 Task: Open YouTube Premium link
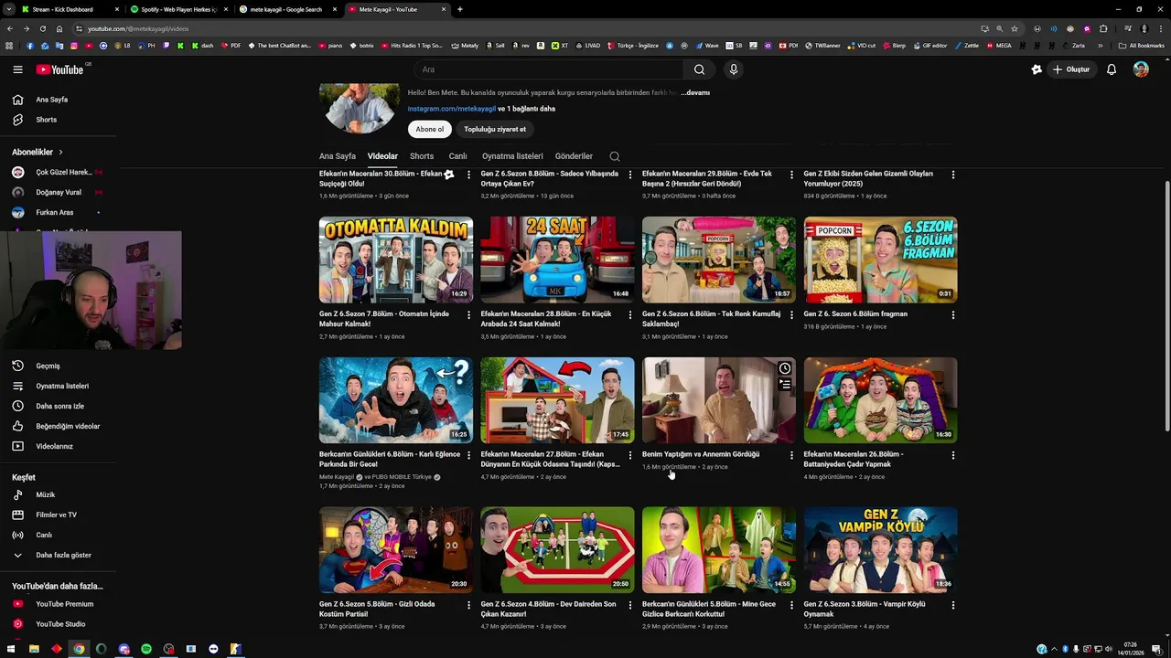(x=64, y=604)
